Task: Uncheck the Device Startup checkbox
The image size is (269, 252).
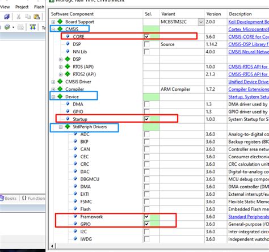Action: coord(146,119)
